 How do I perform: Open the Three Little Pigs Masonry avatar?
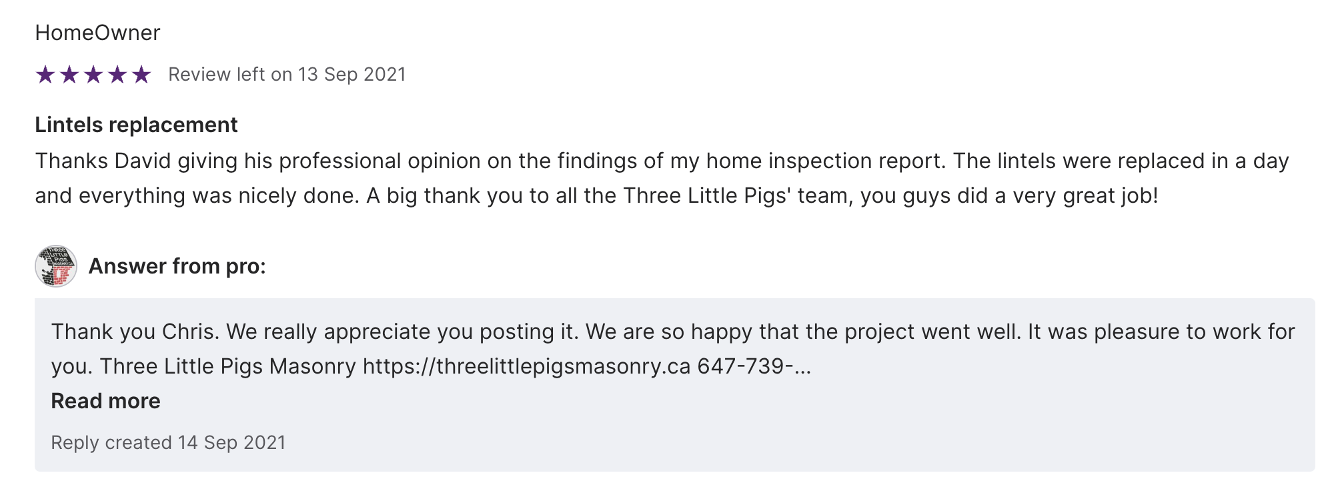pos(56,266)
